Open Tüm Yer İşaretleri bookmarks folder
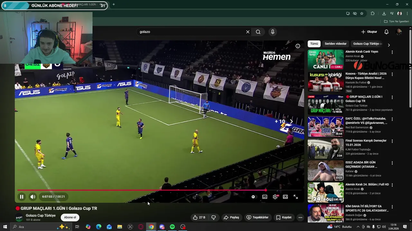Screen dimensions: 412x231 pyautogui.click(x=397, y=21)
